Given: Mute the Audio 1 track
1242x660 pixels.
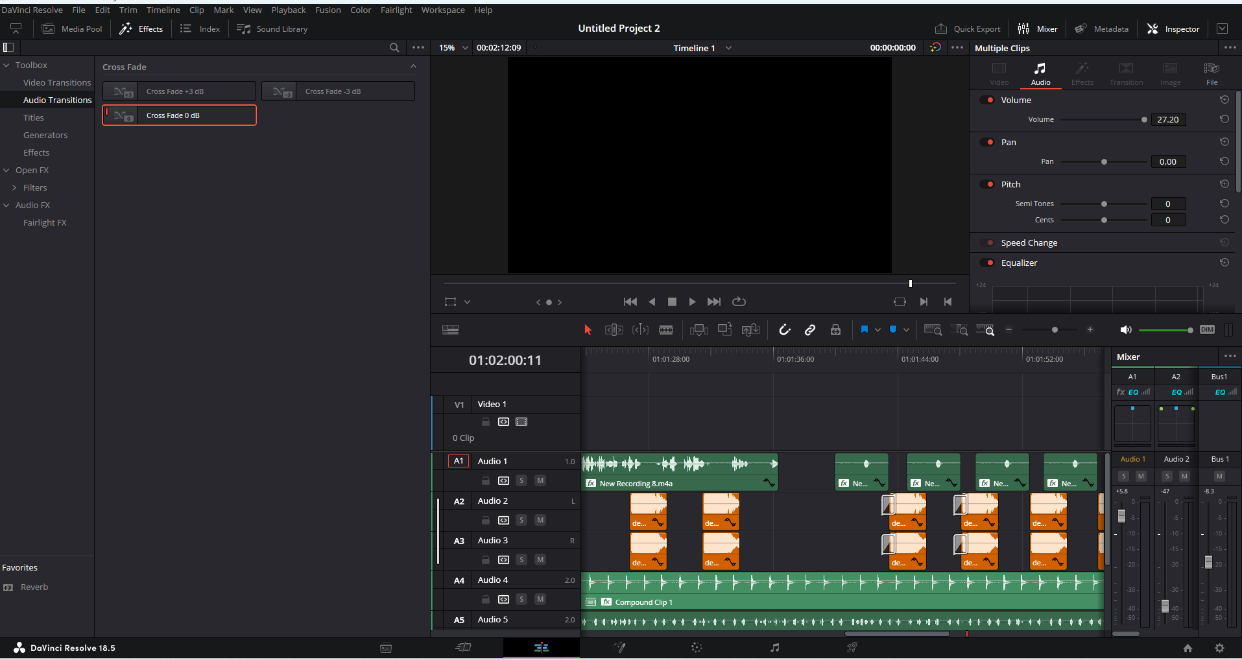Looking at the screenshot, I should pyautogui.click(x=540, y=480).
